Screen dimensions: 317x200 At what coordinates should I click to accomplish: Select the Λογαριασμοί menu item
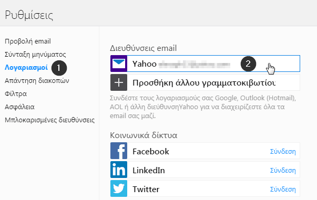pos(26,67)
